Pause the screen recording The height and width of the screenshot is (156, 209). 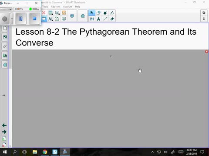point(21,19)
